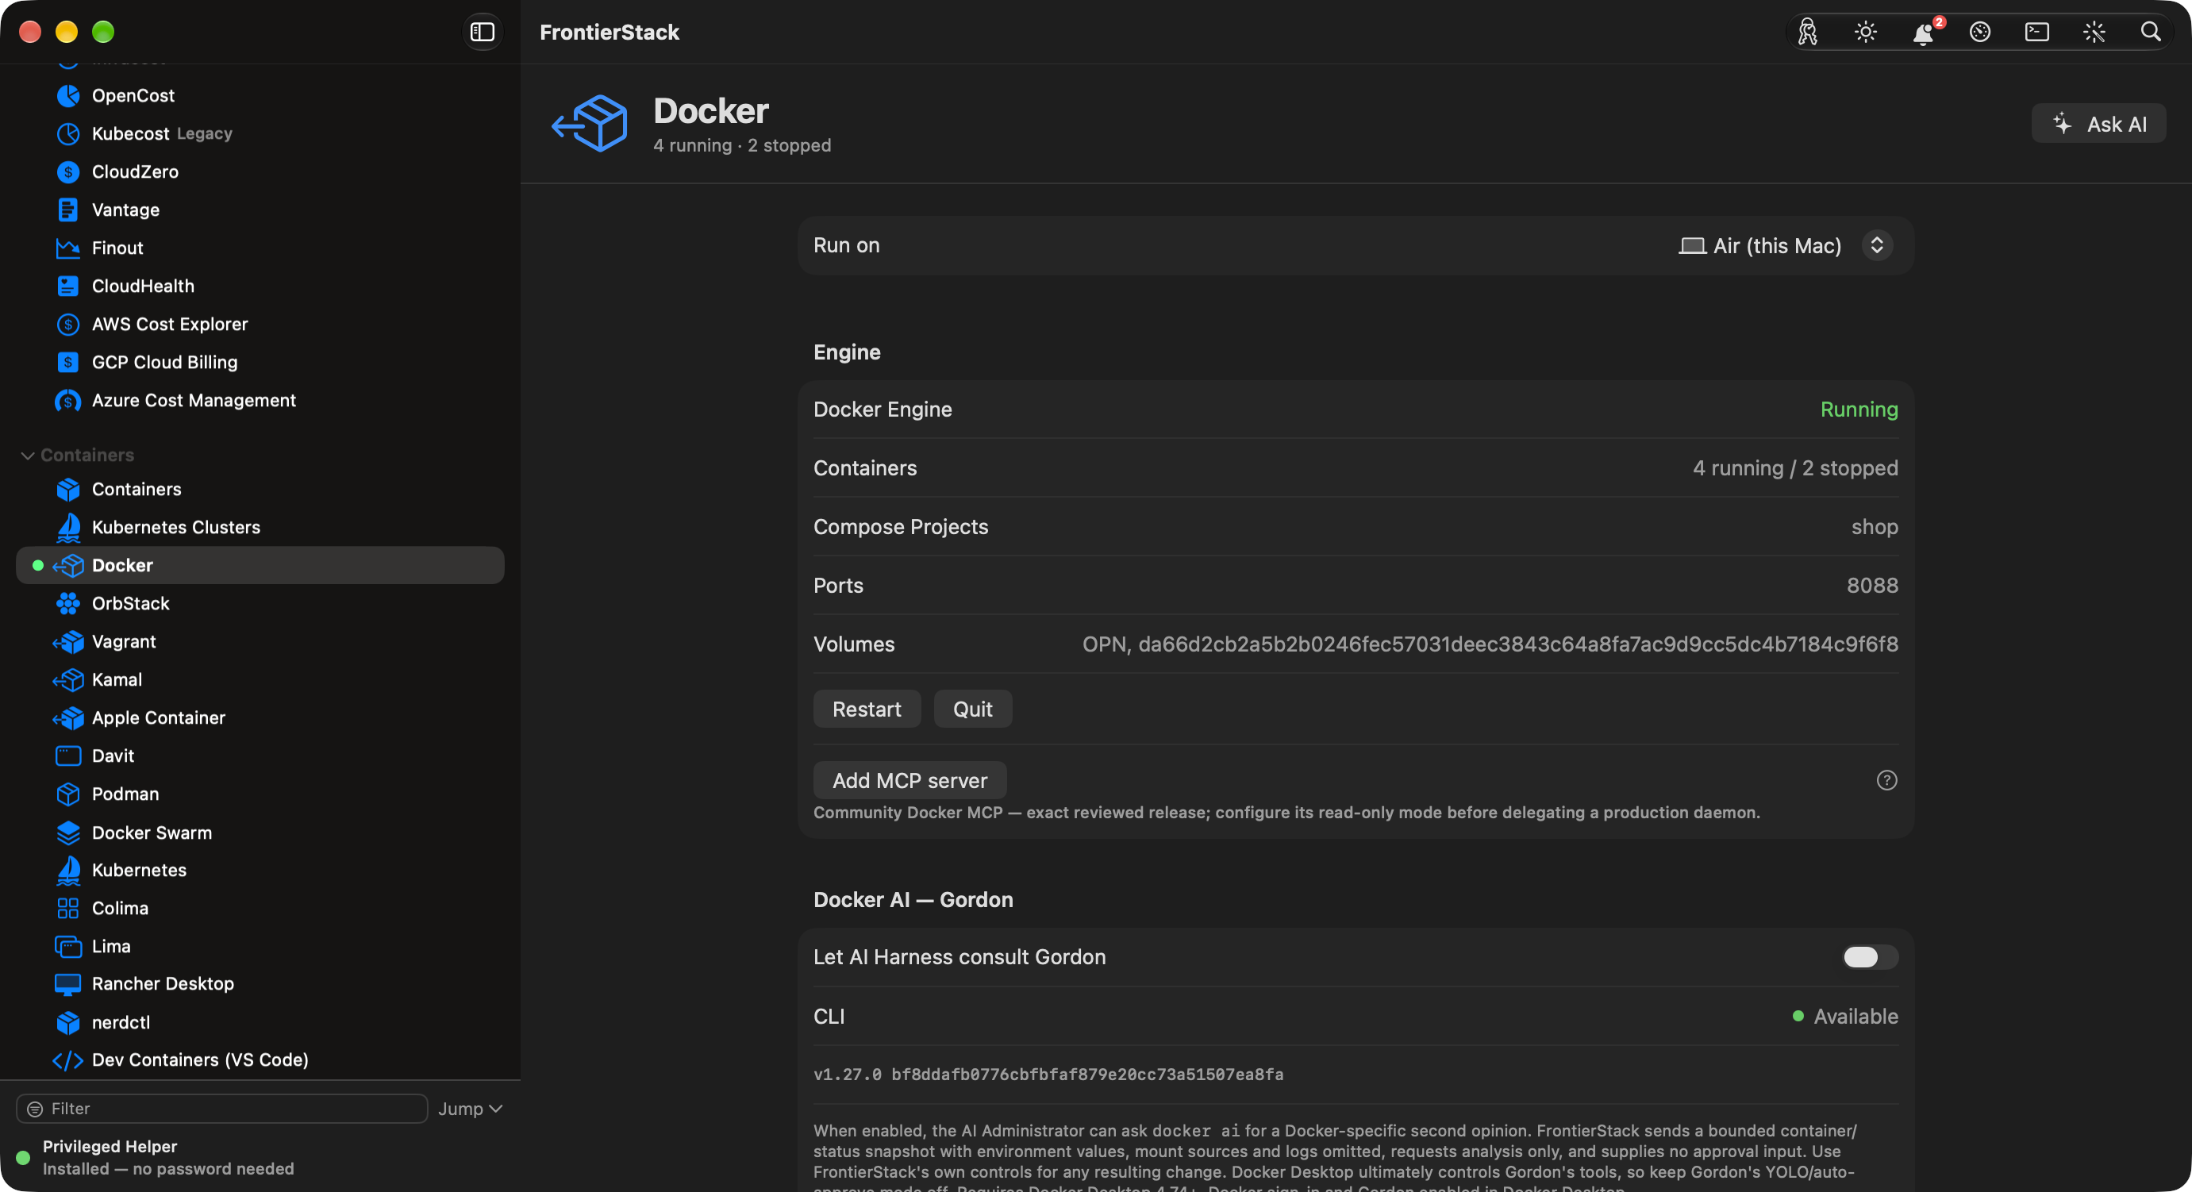Click the 4 running / 2 stopped value

pyautogui.click(x=1795, y=468)
